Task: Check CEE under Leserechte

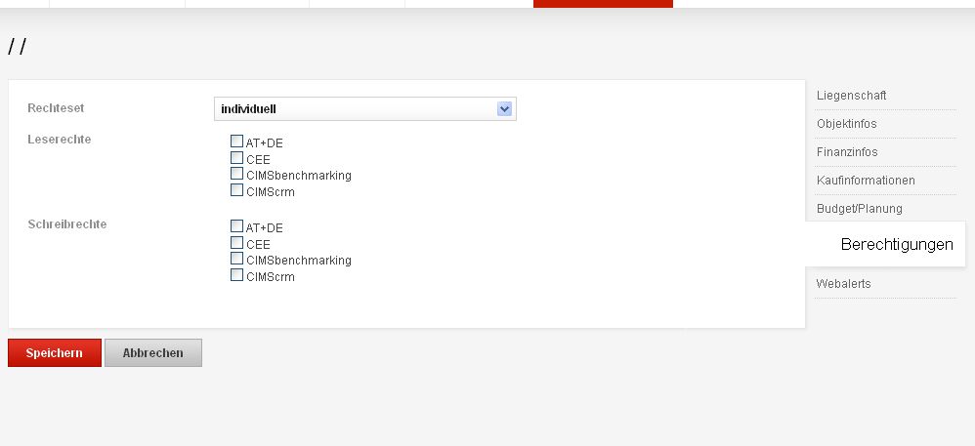Action: pyautogui.click(x=236, y=158)
